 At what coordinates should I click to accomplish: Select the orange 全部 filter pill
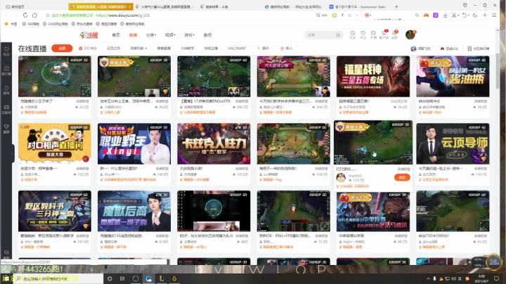(62, 49)
